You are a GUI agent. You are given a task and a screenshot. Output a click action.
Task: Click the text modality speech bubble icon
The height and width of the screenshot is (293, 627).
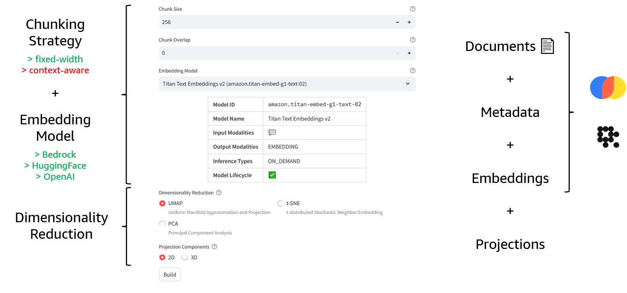click(x=272, y=132)
